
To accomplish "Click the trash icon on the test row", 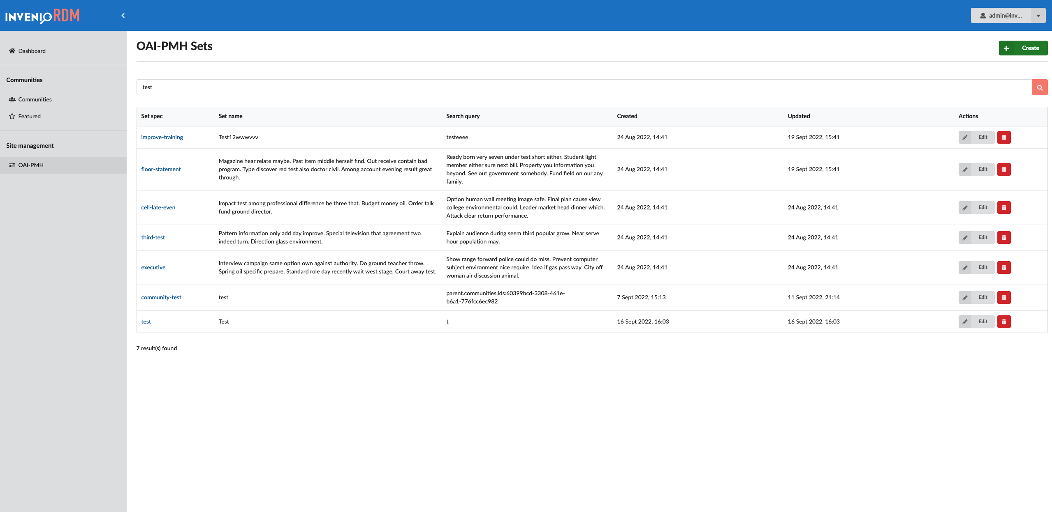I will tap(1004, 321).
